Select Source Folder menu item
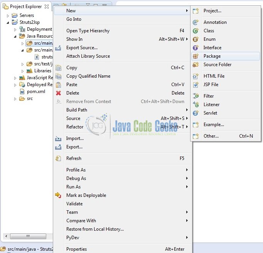Viewport: 263px width, 253px height. pyautogui.click(x=226, y=65)
